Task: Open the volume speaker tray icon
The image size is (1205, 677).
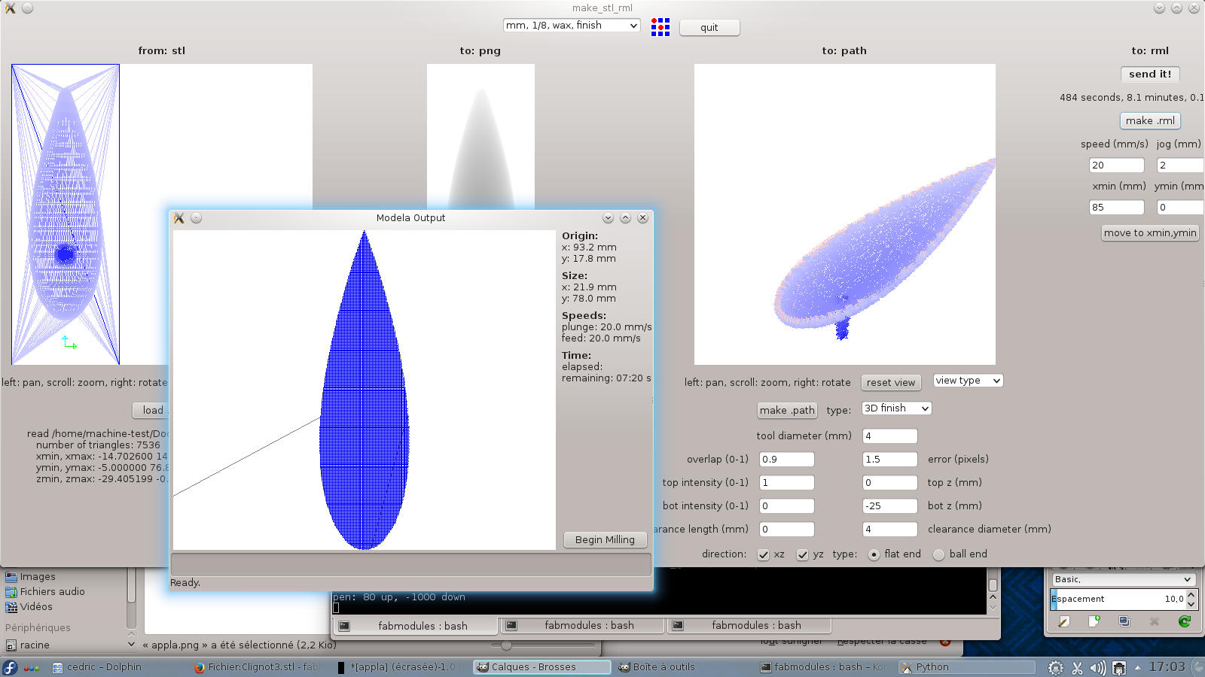Action: (x=1098, y=667)
